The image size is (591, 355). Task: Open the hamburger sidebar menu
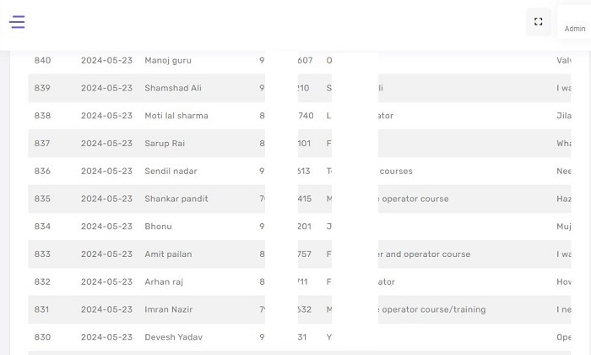pyautogui.click(x=17, y=22)
